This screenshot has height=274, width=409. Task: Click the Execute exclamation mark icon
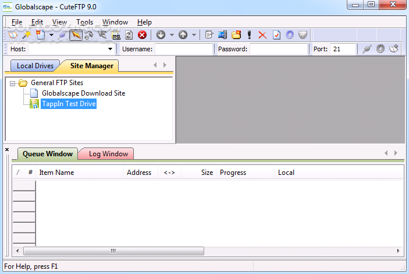click(x=250, y=35)
